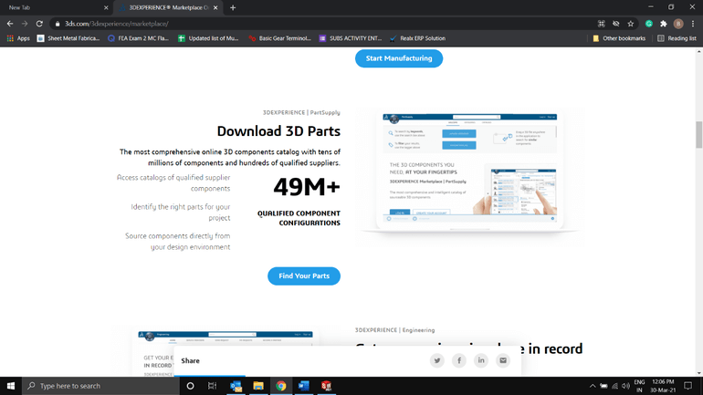The width and height of the screenshot is (703, 395).
Task: Open Realx ERP Solution bookmark
Action: [417, 38]
